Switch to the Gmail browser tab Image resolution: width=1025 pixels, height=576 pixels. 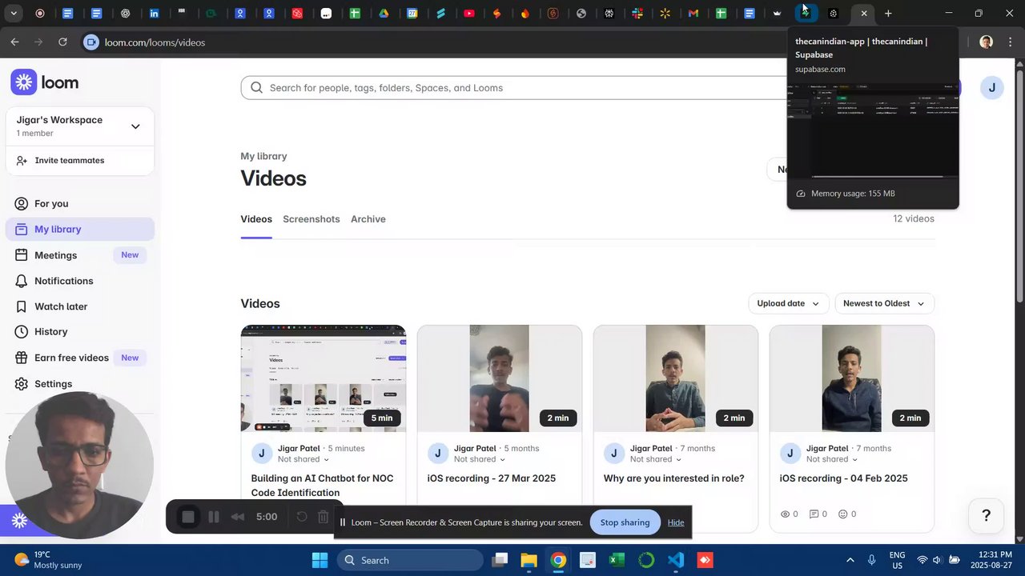point(693,13)
